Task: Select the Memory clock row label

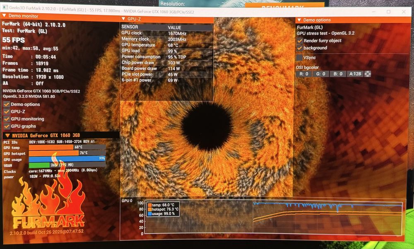Action: tap(135, 39)
